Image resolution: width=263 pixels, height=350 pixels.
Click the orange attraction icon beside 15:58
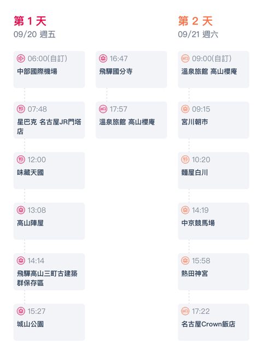pos(185,260)
